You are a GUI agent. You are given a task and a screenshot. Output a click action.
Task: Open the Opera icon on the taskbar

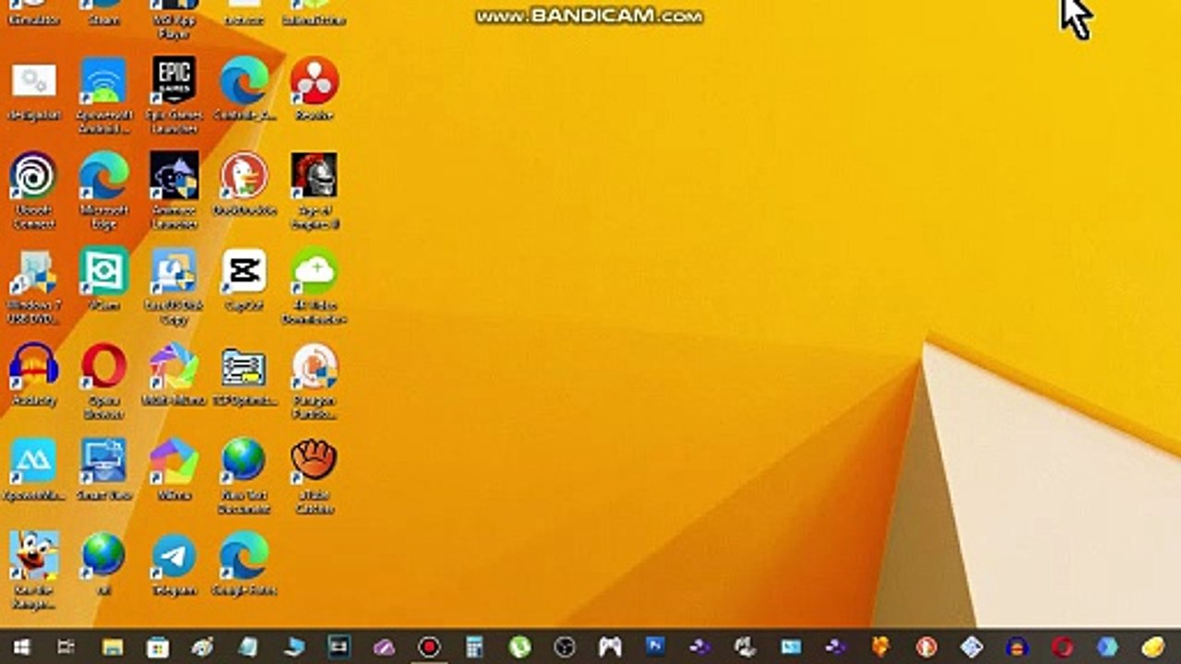point(1062,647)
